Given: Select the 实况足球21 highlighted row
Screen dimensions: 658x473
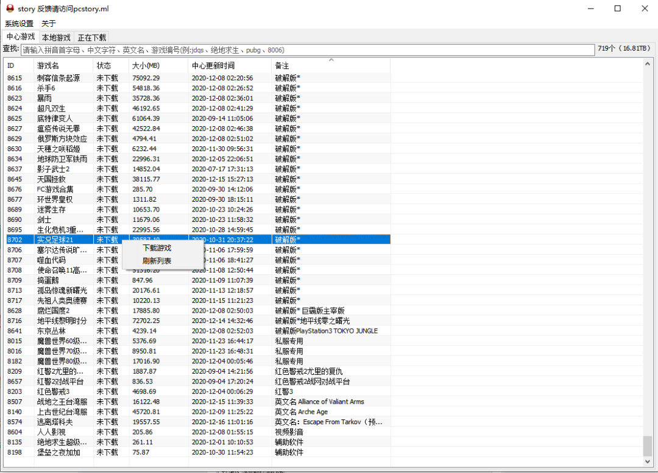Looking at the screenshot, I should [x=197, y=239].
